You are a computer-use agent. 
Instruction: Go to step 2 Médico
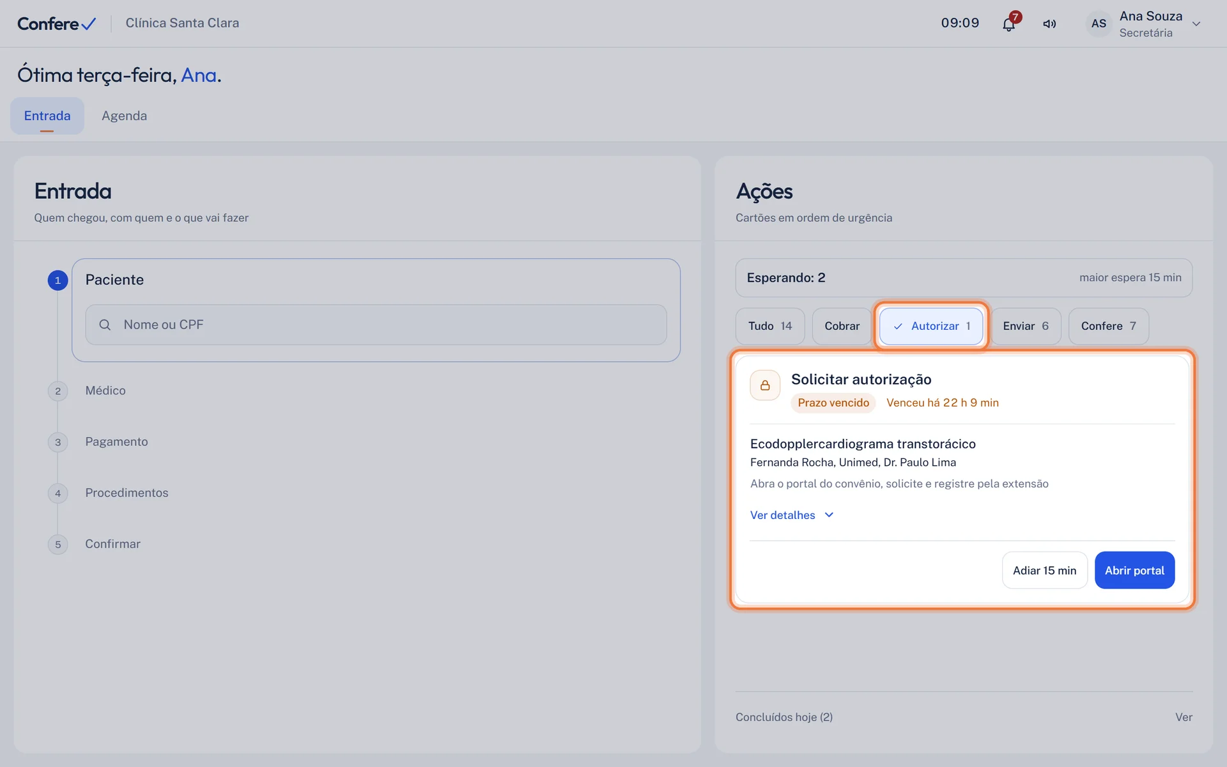[105, 391]
